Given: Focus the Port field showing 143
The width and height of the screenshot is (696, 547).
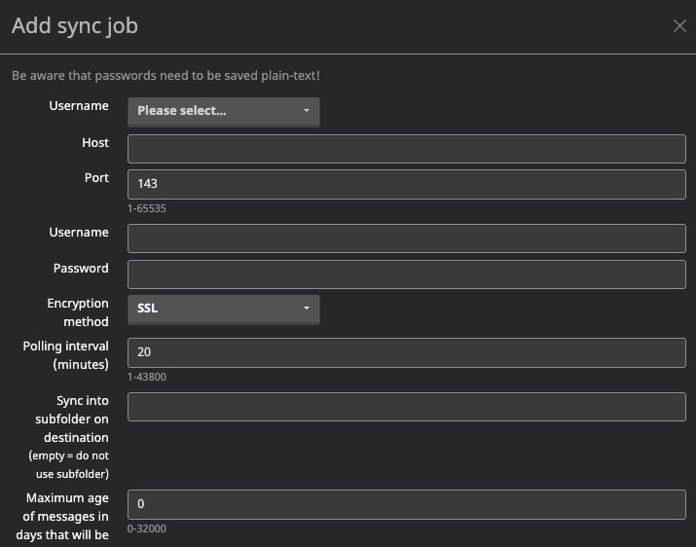Looking at the screenshot, I should click(407, 184).
